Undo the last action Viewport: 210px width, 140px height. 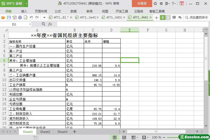point(31,17)
